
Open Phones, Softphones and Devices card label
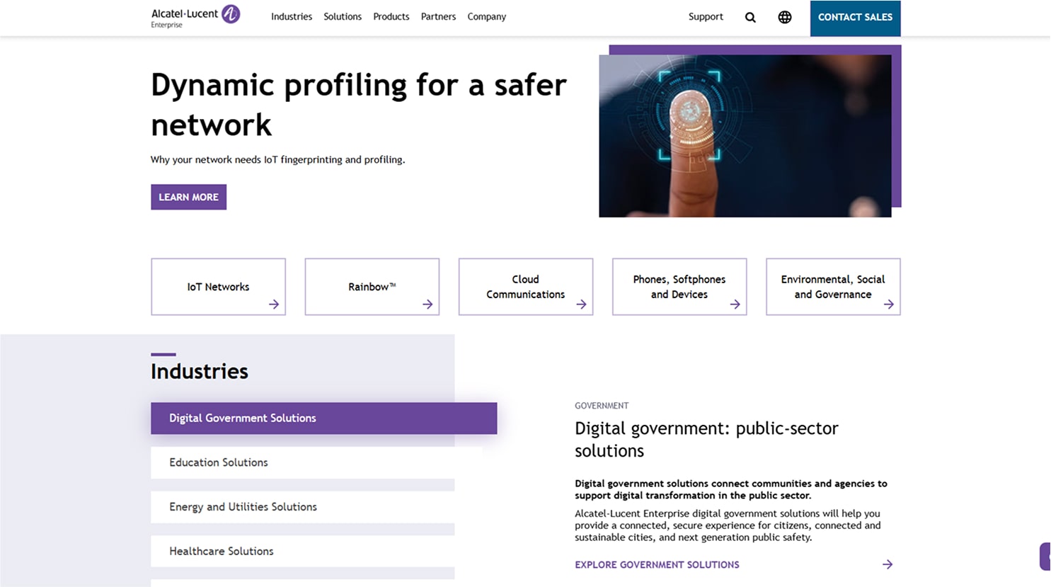click(x=679, y=287)
